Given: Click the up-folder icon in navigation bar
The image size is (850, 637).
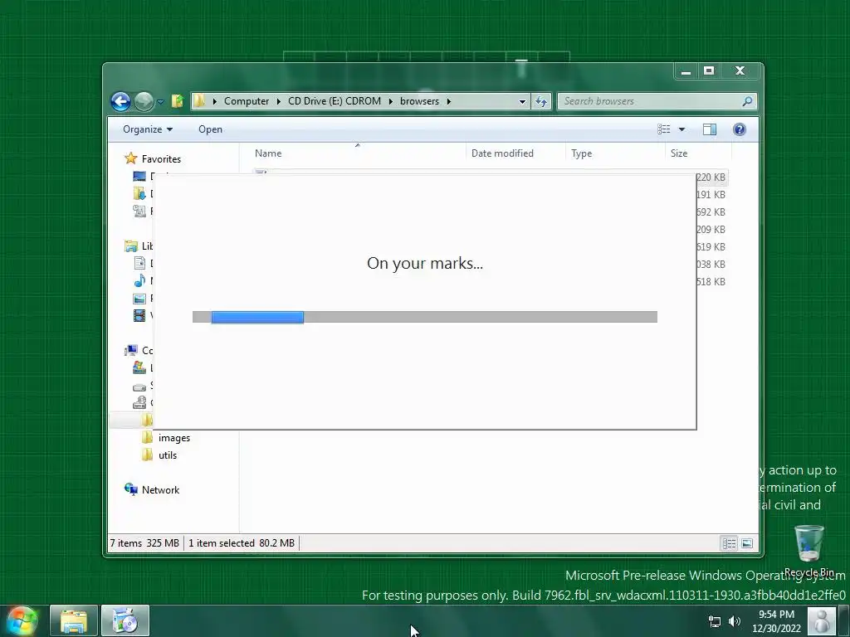Looking at the screenshot, I should pyautogui.click(x=178, y=100).
